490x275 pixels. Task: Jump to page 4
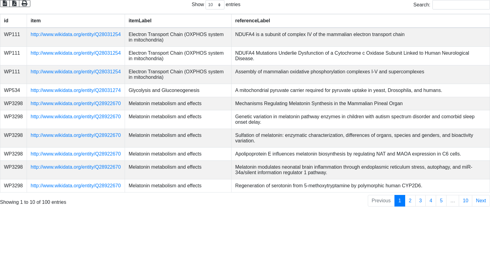tap(431, 201)
